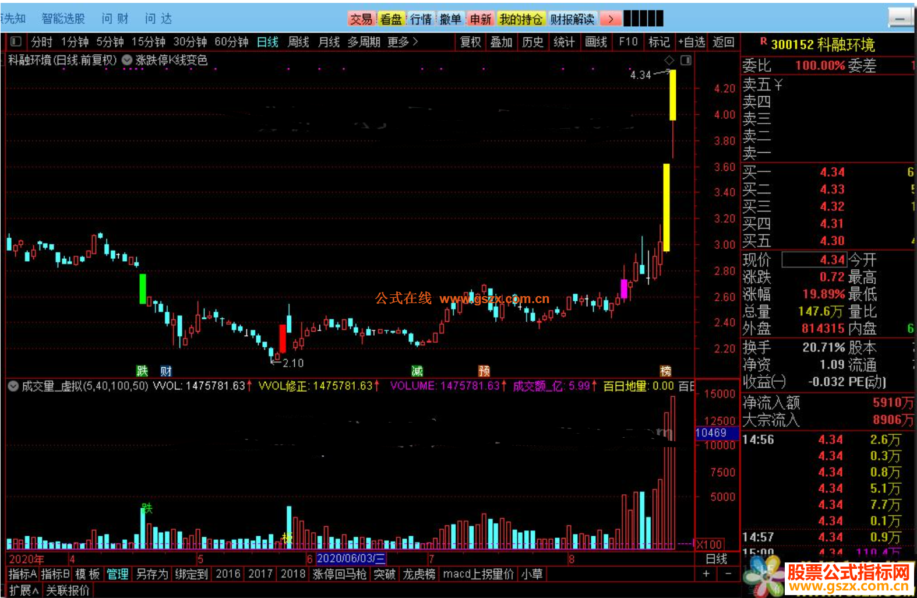
Task: Click the 看盘 button
Action: [391, 19]
